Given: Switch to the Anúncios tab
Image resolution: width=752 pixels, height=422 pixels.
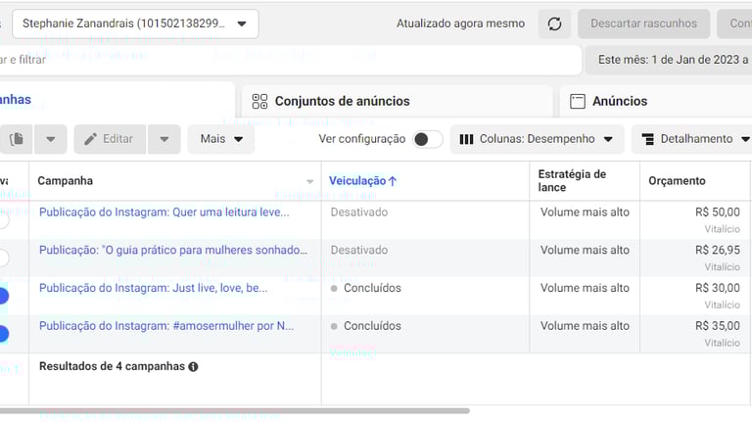Looking at the screenshot, I should pos(656,101).
